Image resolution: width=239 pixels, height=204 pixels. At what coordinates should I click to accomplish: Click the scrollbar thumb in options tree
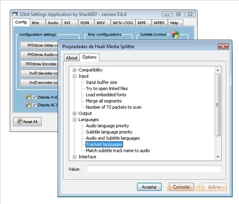(x=218, y=105)
